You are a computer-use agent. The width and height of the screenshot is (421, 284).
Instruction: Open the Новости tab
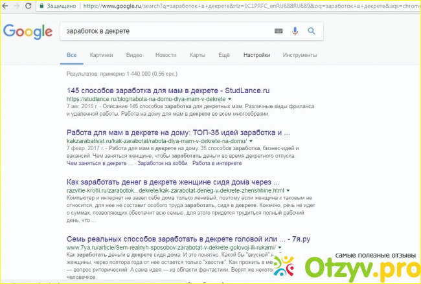[x=166, y=56]
